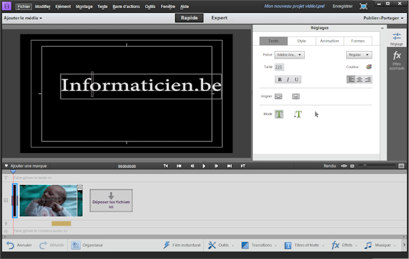Align text to the right
The width and height of the screenshot is (409, 259).
tap(368, 80)
